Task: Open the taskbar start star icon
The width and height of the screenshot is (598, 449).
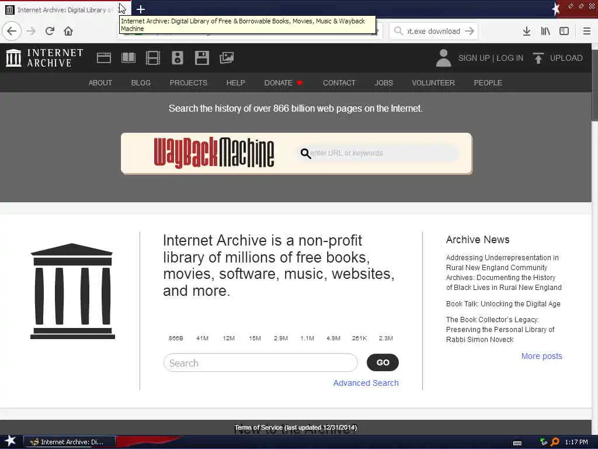Action: tap(10, 441)
